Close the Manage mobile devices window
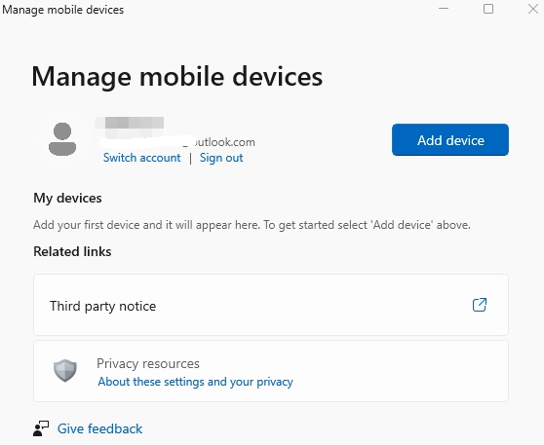The image size is (544, 445). [x=533, y=9]
